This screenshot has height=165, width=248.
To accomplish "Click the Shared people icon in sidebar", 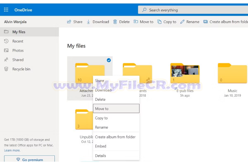I will coord(6,60).
